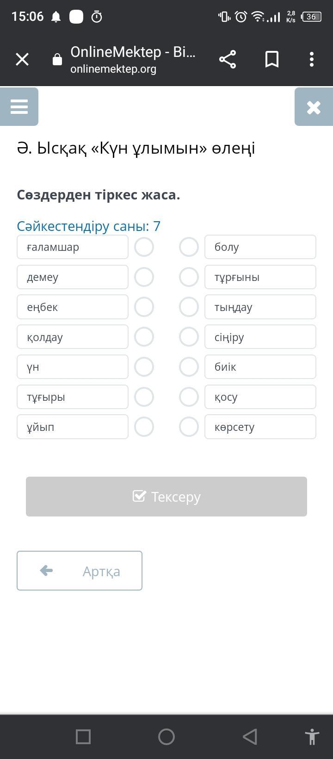Open the hamburger menu button
The width and height of the screenshot is (333, 759).
pos(19,106)
